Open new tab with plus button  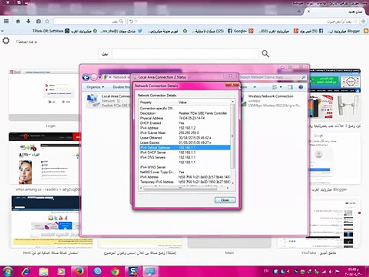point(299,11)
